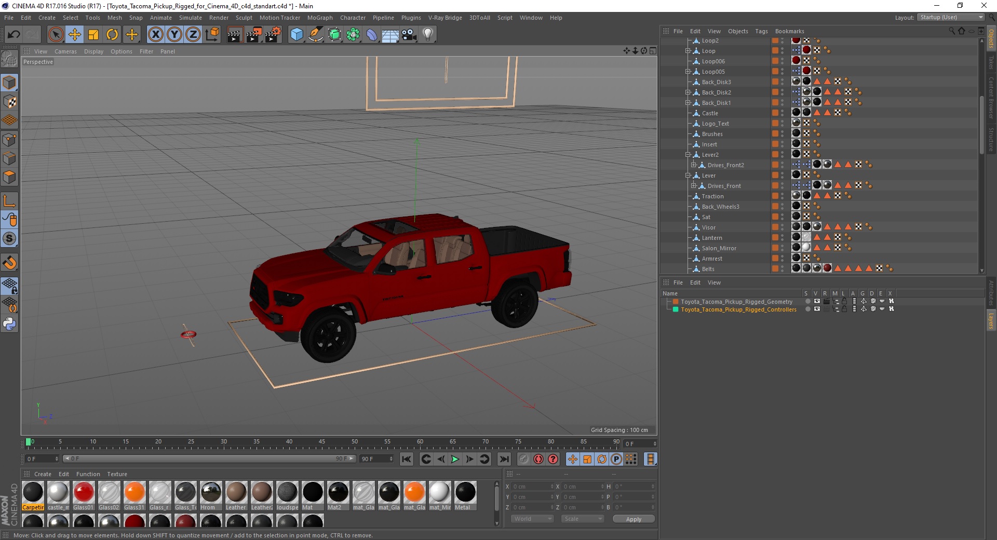
Task: Expand the Loop object
Action: pos(688,51)
